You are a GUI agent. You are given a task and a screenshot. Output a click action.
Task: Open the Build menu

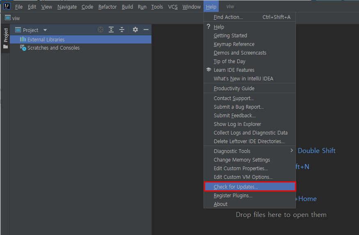[x=127, y=7]
